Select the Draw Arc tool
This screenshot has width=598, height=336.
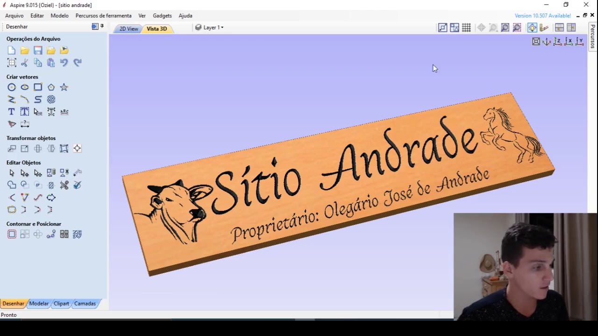(x=25, y=99)
